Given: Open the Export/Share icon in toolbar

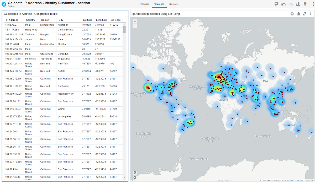Looking at the screenshot, I should 298,4.
